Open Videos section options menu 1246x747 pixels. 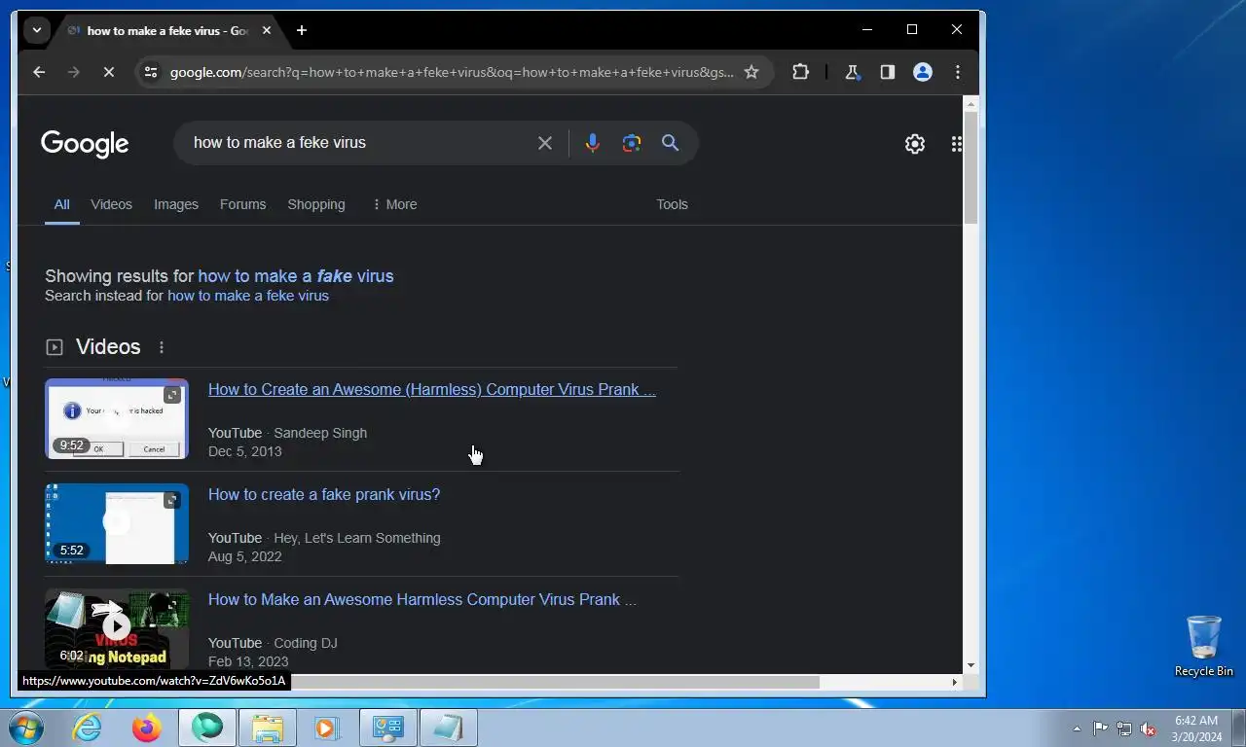pyautogui.click(x=162, y=347)
